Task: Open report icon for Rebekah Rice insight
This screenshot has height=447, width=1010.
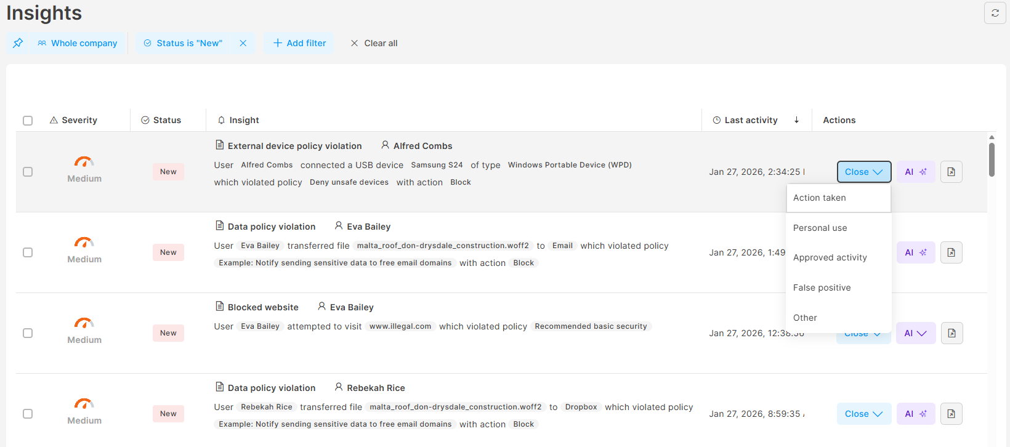Action: pos(951,414)
